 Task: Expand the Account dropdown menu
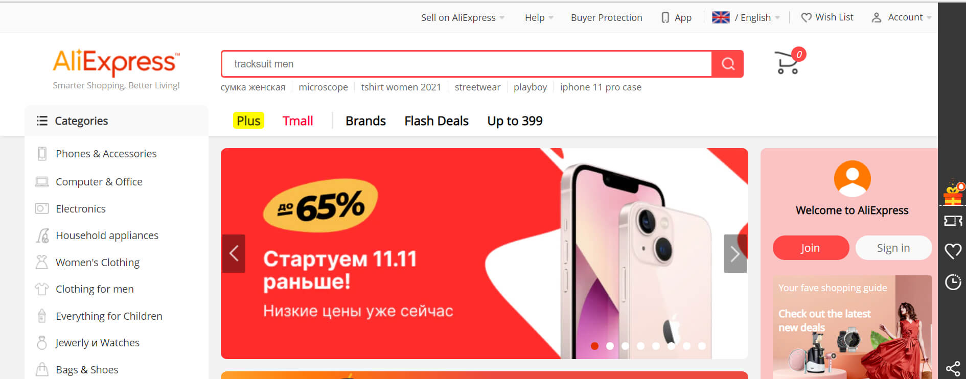click(902, 17)
